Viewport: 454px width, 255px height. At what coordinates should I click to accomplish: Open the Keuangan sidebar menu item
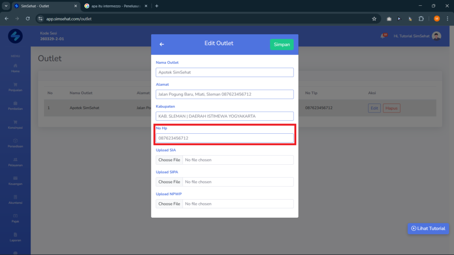[x=16, y=181]
